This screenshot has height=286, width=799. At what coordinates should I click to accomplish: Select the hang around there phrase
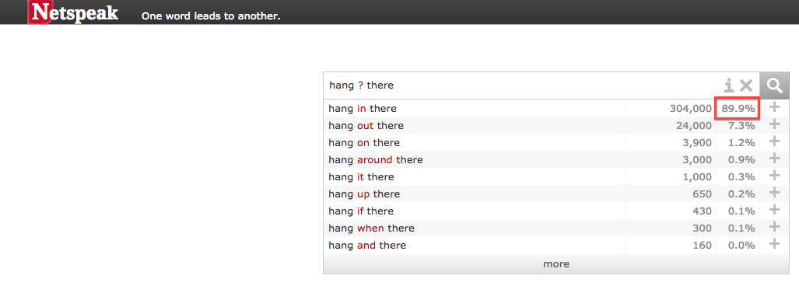coord(376,160)
